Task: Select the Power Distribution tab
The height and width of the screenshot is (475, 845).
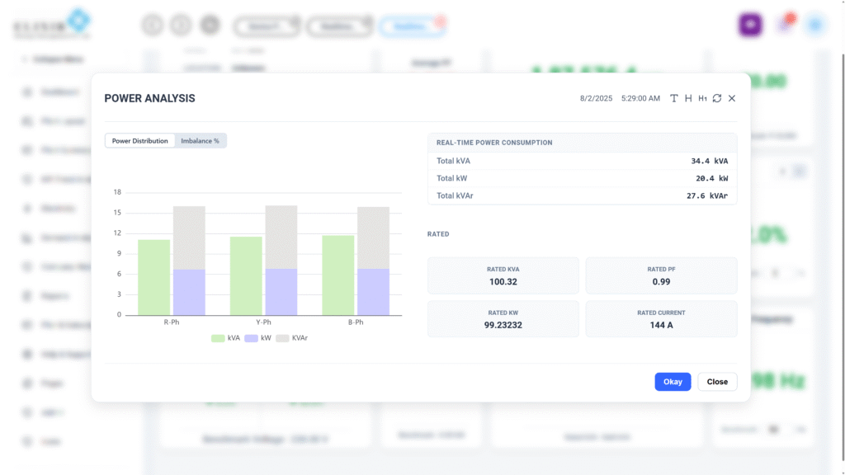Action: (140, 141)
